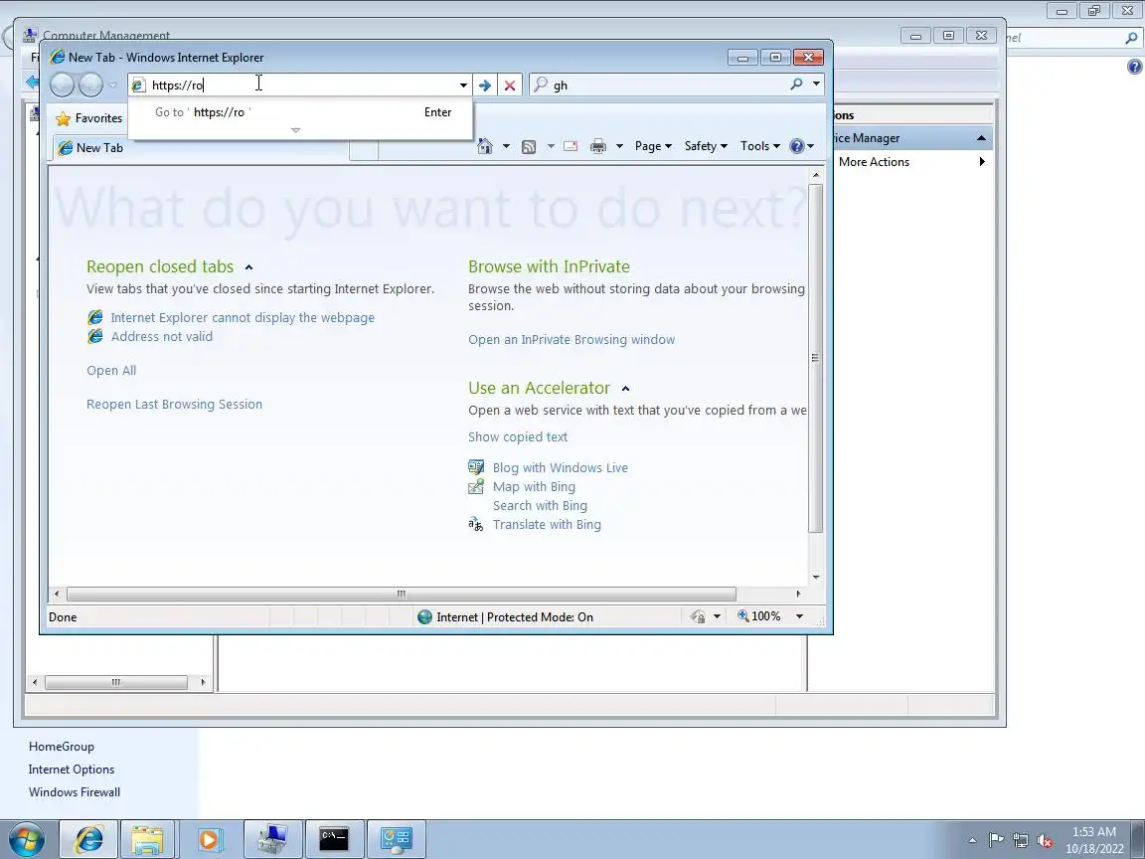Click the Show copied text link
This screenshot has width=1145, height=859.
tap(518, 436)
